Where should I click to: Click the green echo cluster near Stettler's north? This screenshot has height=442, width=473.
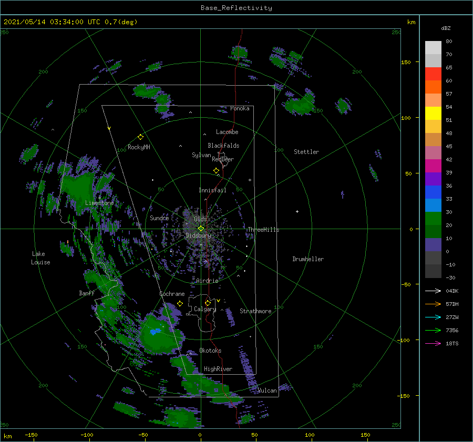pos(300,102)
